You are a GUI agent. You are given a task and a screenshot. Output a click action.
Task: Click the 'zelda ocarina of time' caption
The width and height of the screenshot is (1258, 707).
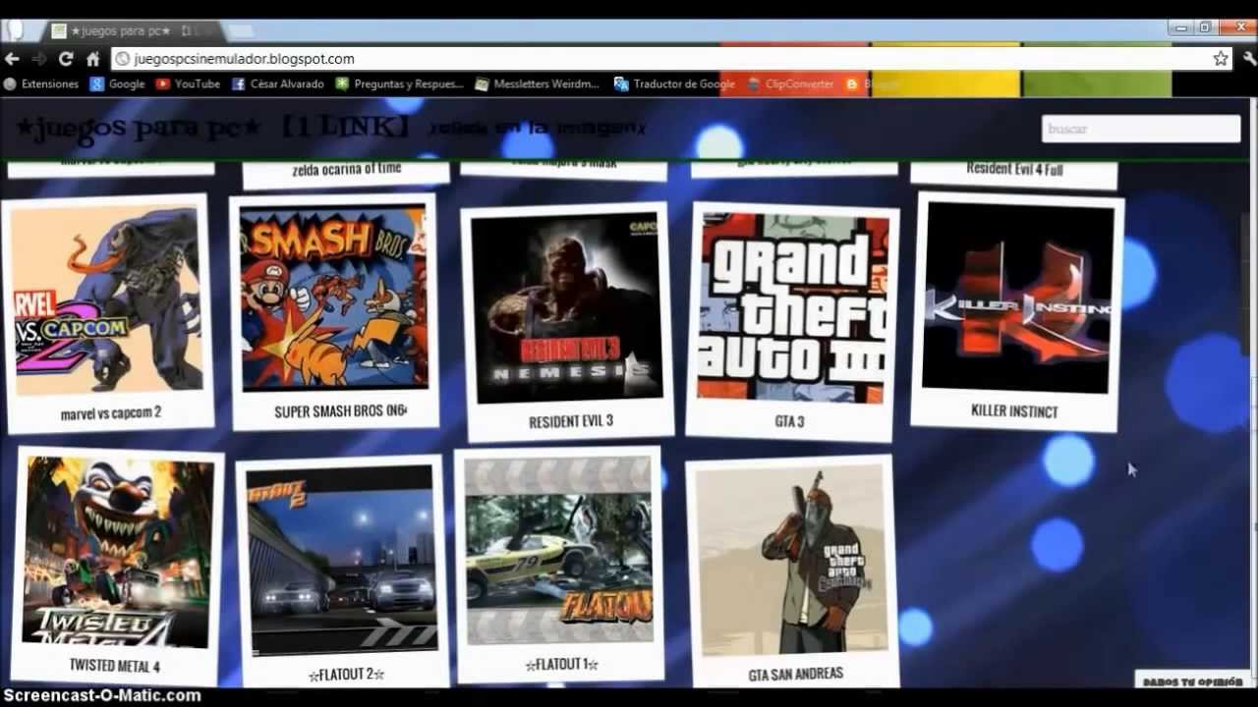point(347,169)
